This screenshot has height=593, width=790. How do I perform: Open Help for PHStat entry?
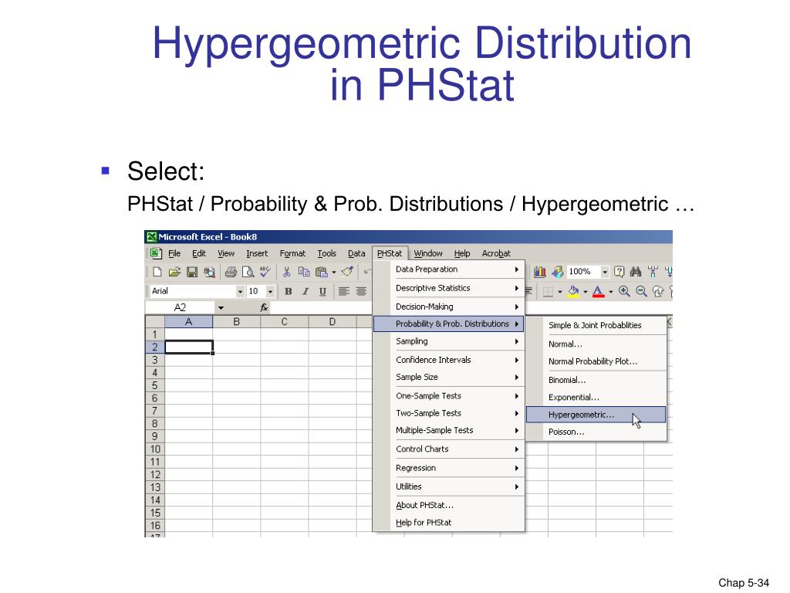tap(448, 523)
